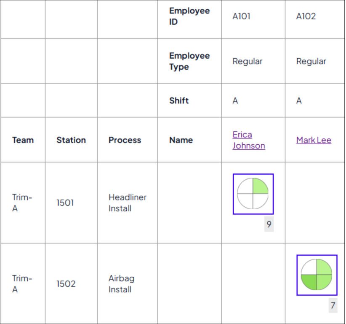Select the Shift label cell
The height and width of the screenshot is (324, 346).
tap(189, 100)
